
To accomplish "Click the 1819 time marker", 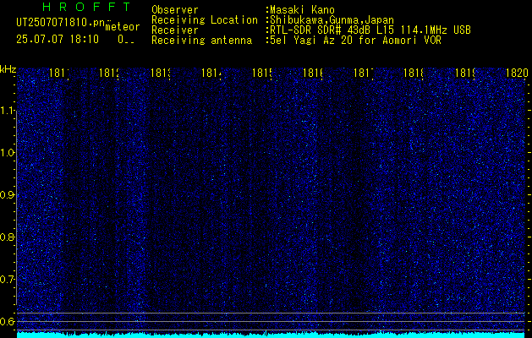I will [464, 73].
